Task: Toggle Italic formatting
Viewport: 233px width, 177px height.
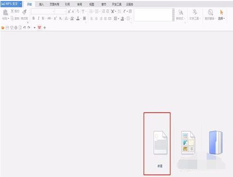Action: (x=39, y=18)
